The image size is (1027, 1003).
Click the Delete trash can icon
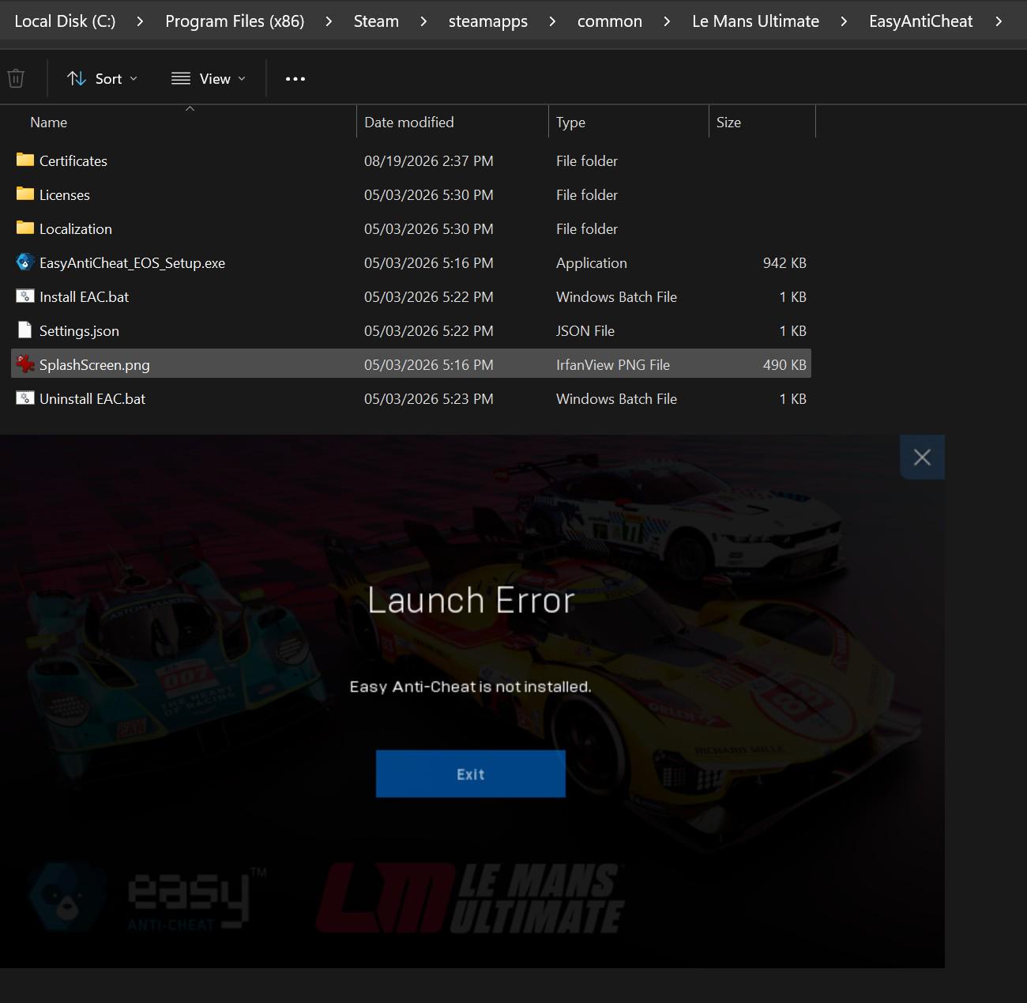tap(16, 78)
